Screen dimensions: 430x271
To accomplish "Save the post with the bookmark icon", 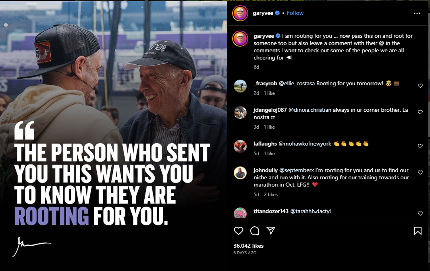I will pos(418,231).
